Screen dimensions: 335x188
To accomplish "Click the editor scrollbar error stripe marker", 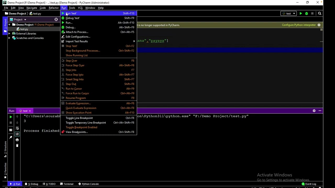I will click(321, 42).
